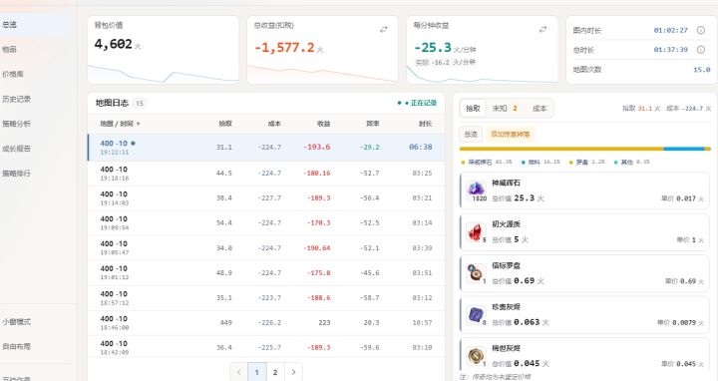The width and height of the screenshot is (718, 381).
Task: Open the item card priced 25.3 火
Action: [584, 190]
